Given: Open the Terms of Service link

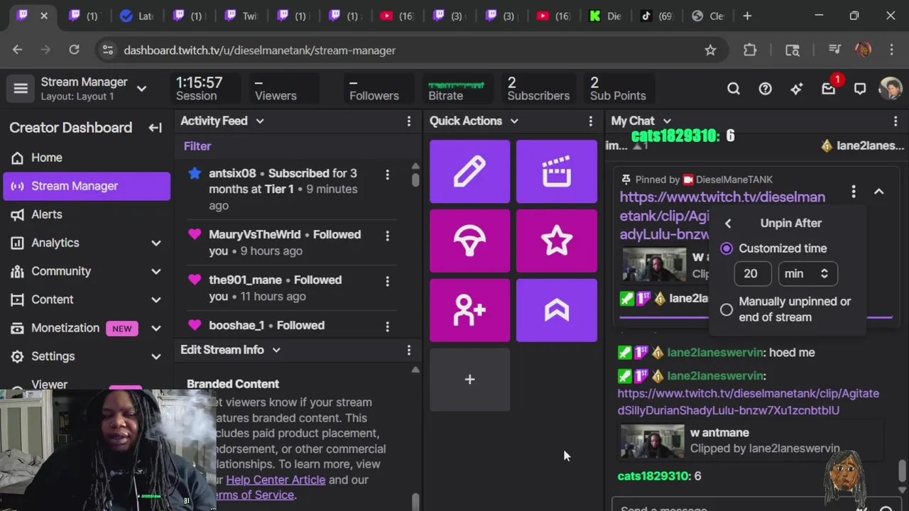Looking at the screenshot, I should click(254, 495).
